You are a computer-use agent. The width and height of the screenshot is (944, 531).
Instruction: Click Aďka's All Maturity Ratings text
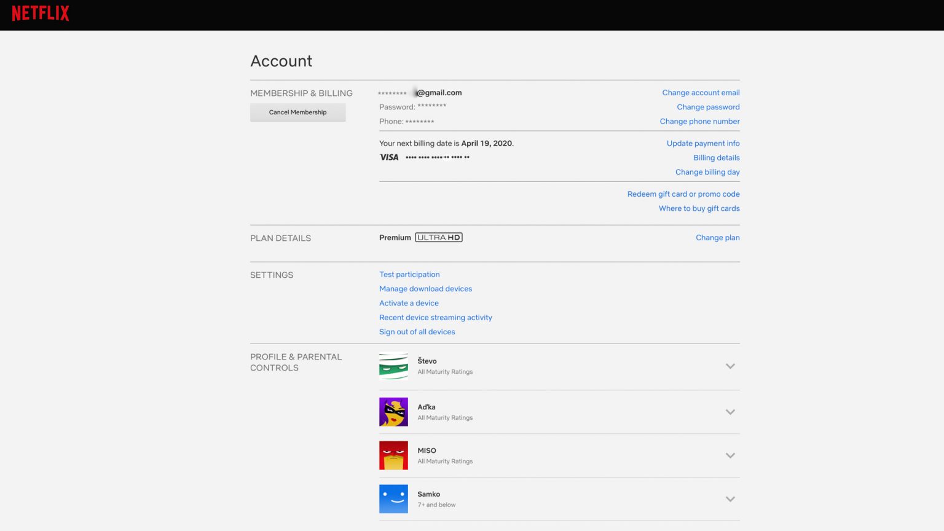coord(445,418)
